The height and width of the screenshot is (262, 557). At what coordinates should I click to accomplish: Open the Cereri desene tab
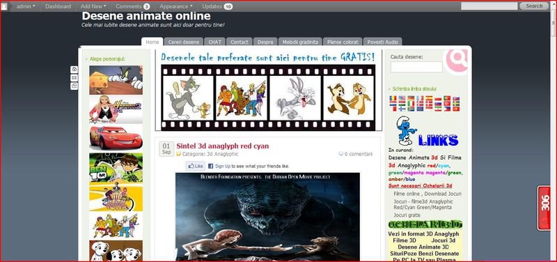[x=184, y=42]
